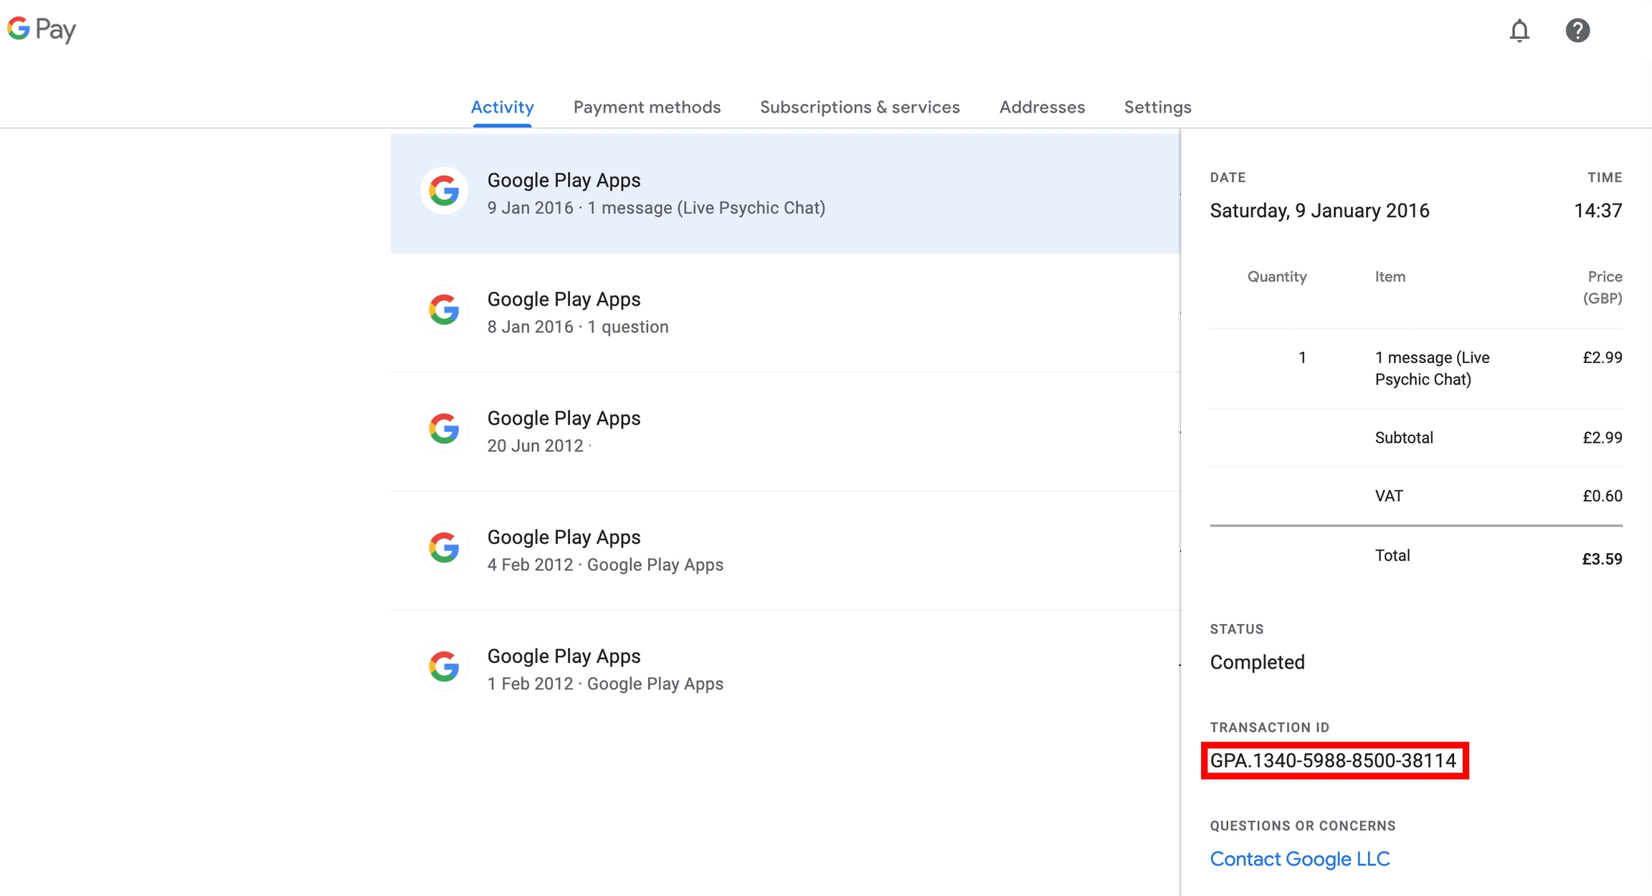Click Google icon on 1 Feb 2012 transaction
Image resolution: width=1652 pixels, height=896 pixels.
point(444,667)
